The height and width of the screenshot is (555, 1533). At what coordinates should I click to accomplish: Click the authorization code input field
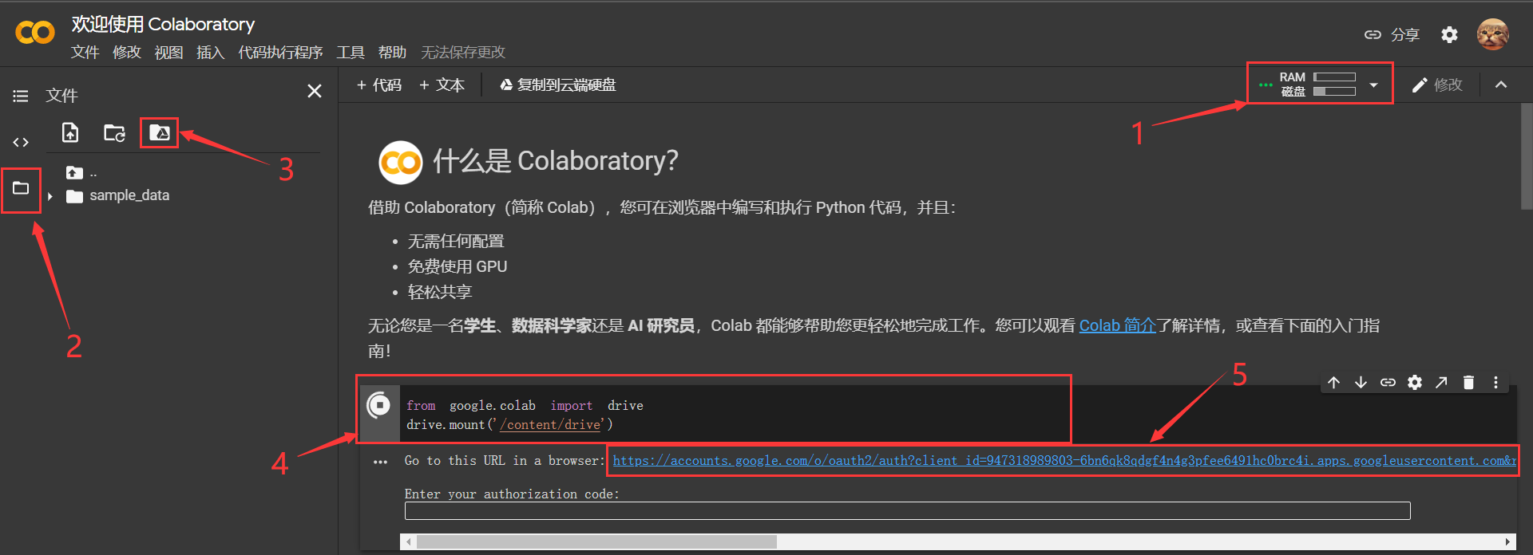(x=907, y=510)
